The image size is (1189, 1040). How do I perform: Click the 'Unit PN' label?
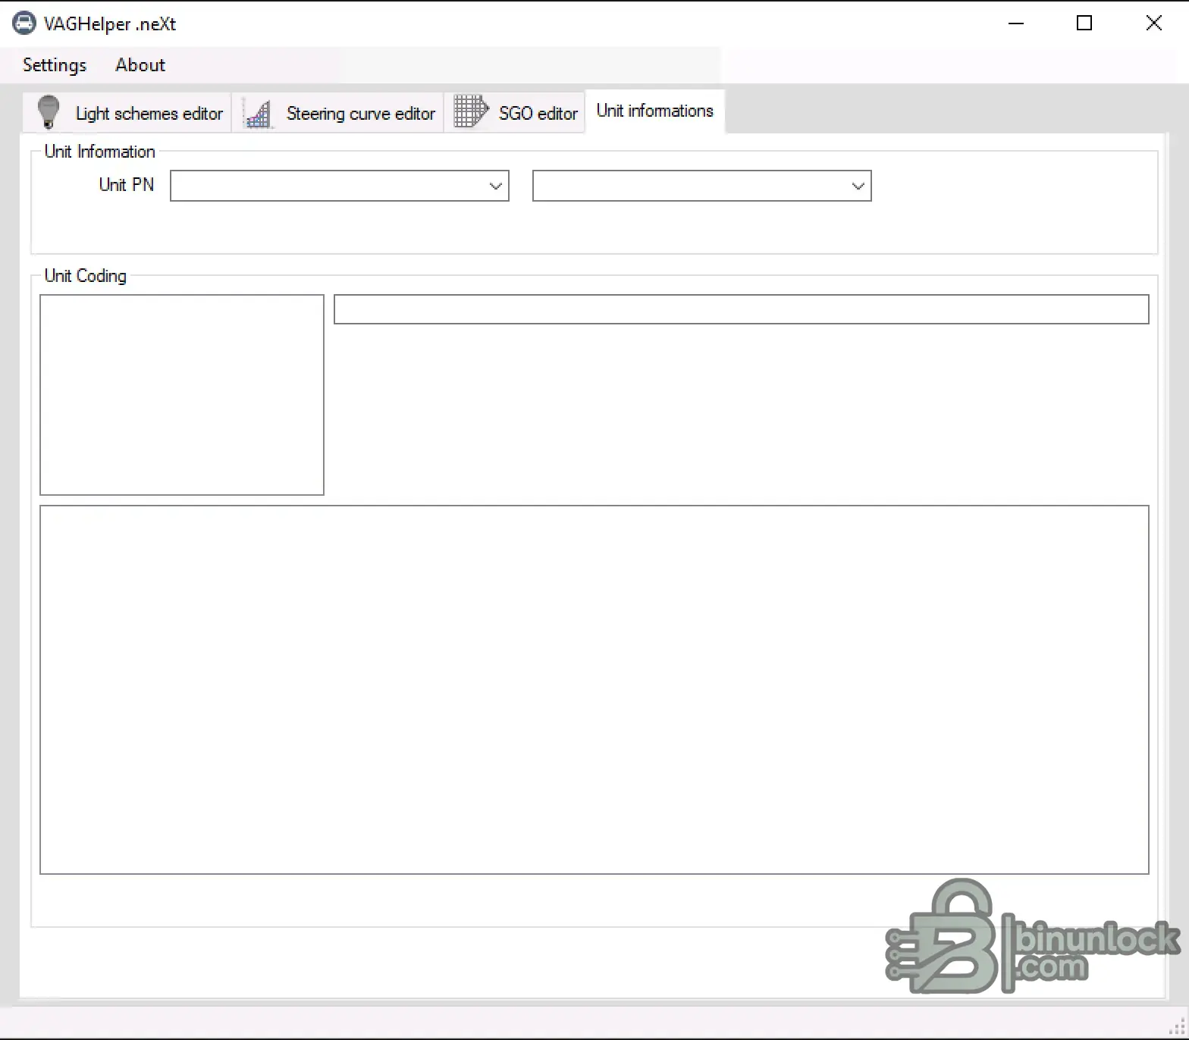pos(127,185)
